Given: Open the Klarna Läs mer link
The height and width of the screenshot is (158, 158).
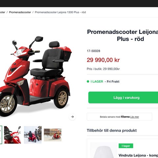Looking at the screenshot, I should (x=135, y=117).
